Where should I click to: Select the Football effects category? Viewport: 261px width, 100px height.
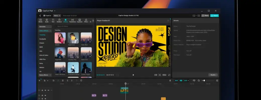(43, 39)
